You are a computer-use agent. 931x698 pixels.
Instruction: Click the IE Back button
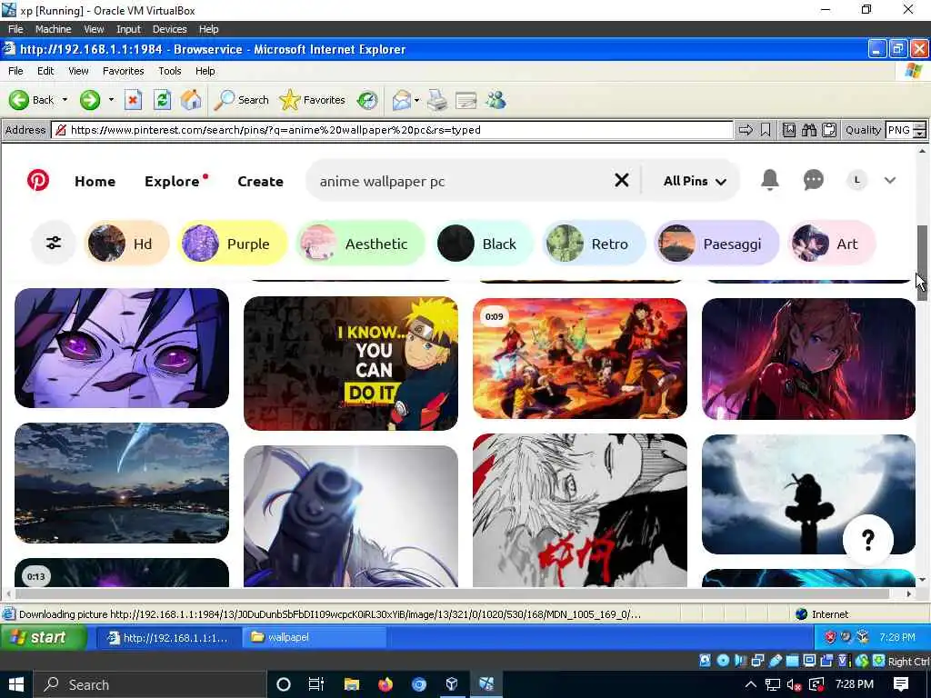coord(33,100)
